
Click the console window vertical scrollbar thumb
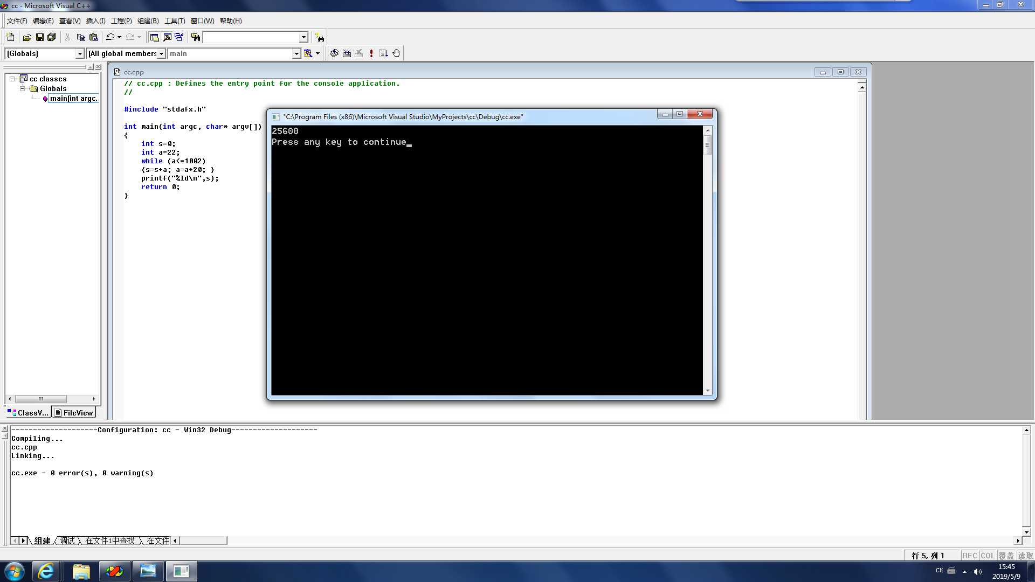707,145
